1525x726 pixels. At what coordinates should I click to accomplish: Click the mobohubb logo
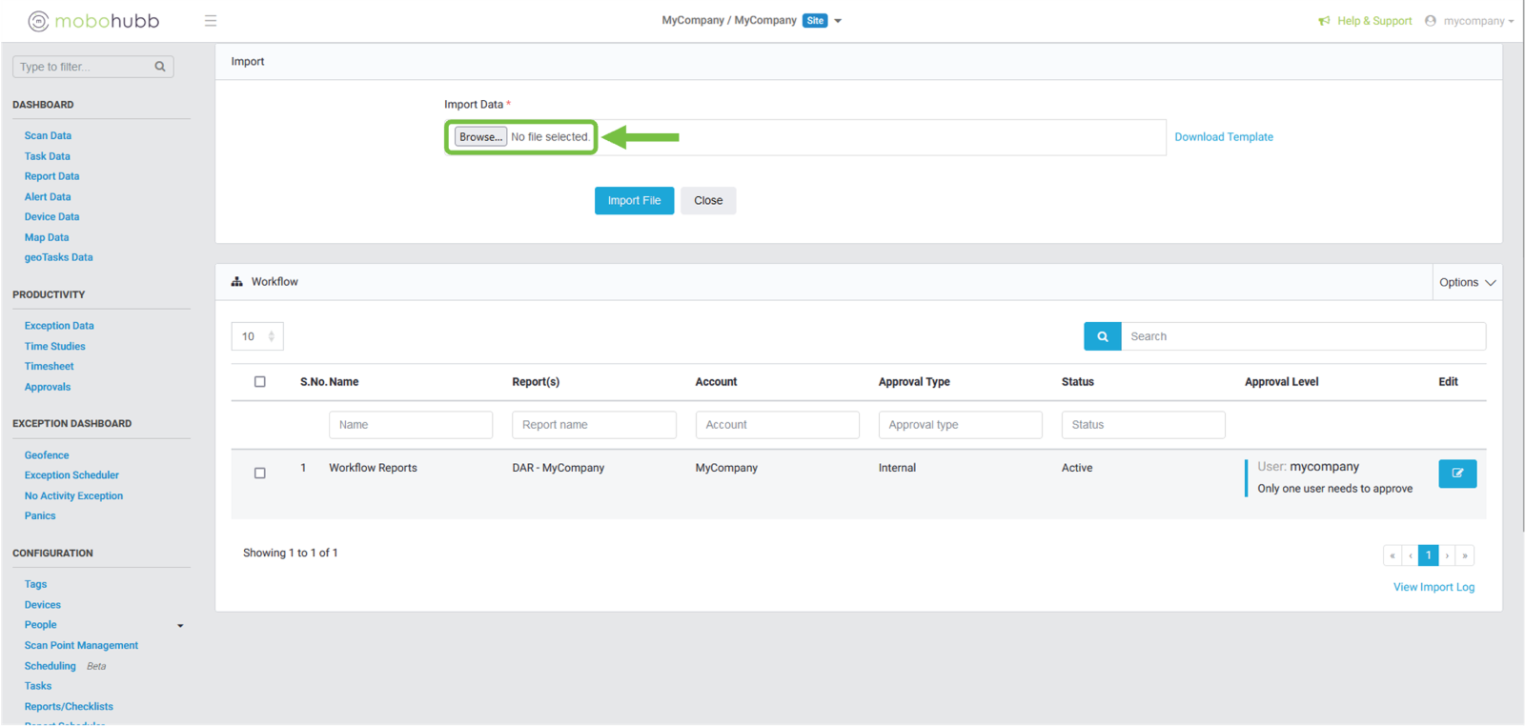point(93,21)
